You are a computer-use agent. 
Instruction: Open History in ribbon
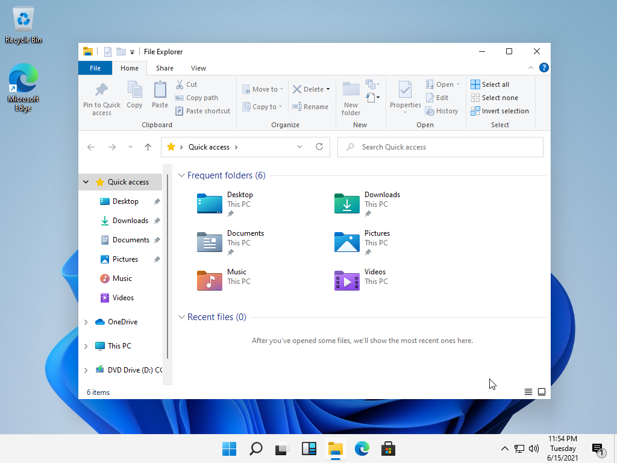(442, 111)
